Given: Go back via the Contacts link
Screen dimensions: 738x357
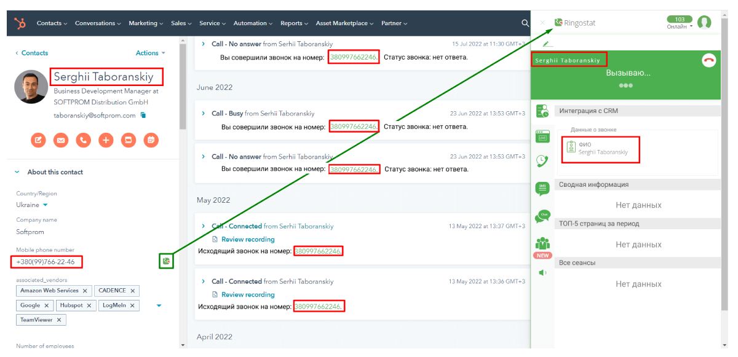Looking at the screenshot, I should point(32,53).
